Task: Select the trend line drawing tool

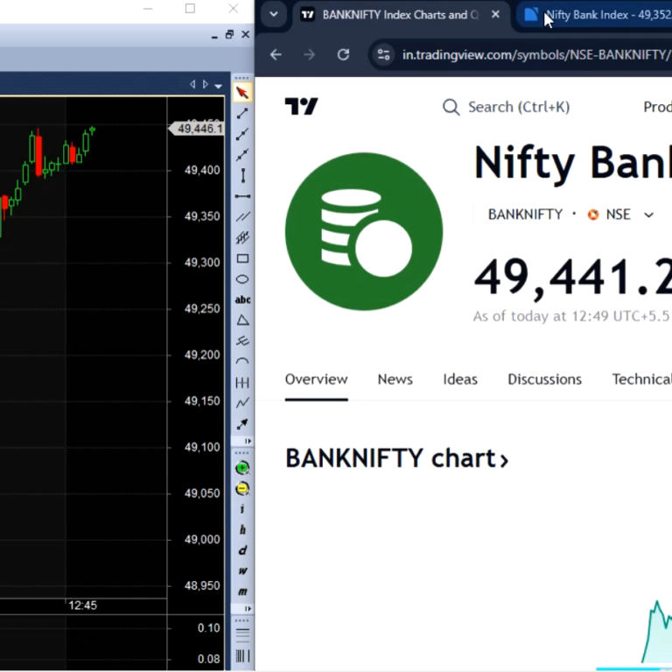Action: [242, 114]
